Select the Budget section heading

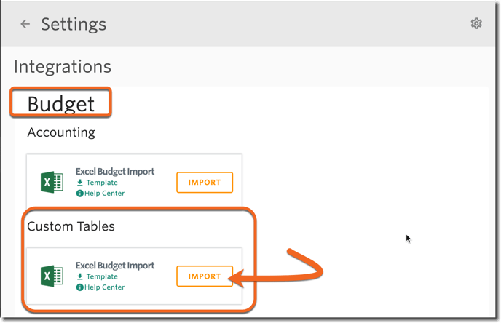(x=60, y=104)
